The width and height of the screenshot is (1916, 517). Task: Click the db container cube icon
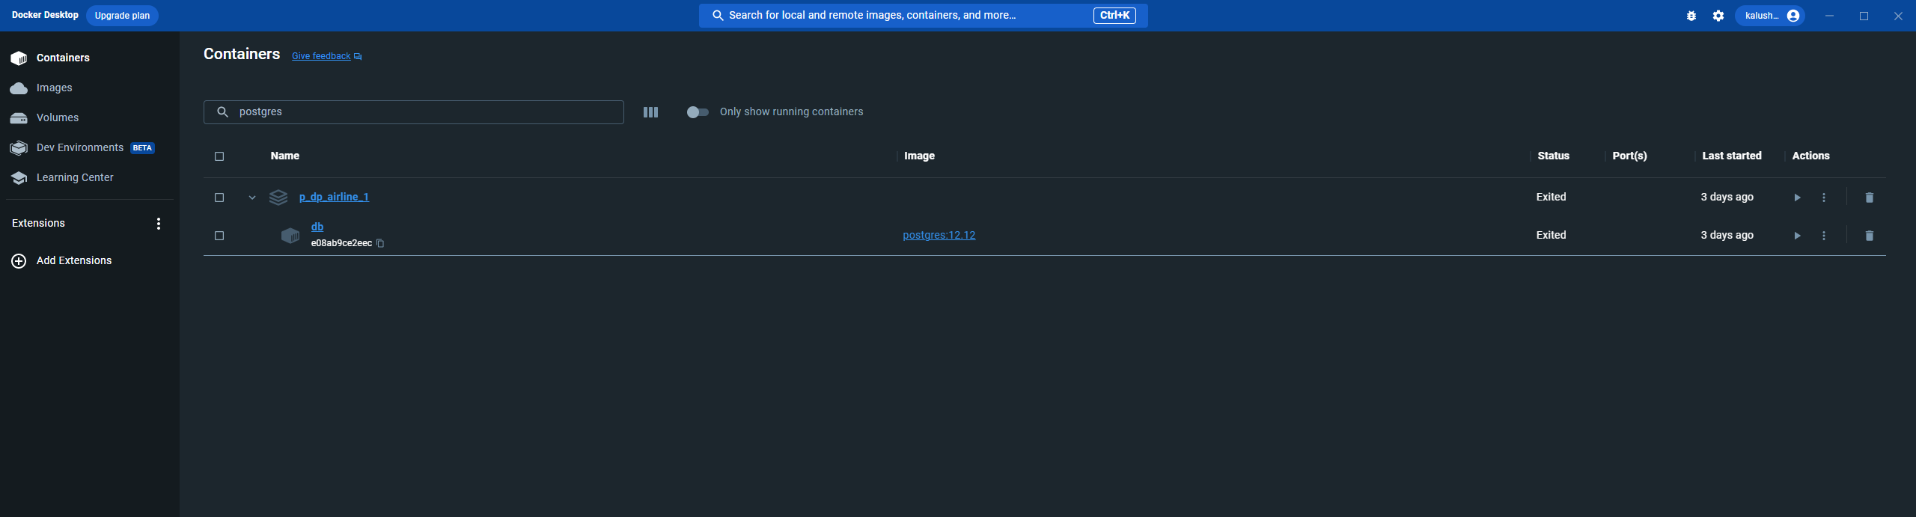click(290, 236)
